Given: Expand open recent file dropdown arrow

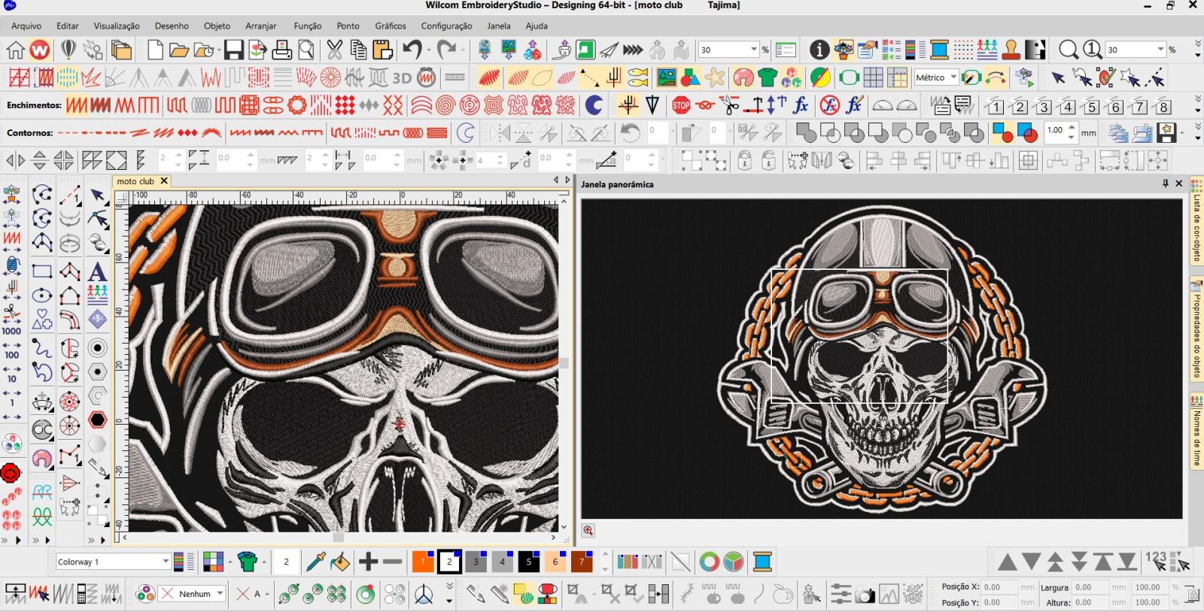Looking at the screenshot, I should click(218, 50).
